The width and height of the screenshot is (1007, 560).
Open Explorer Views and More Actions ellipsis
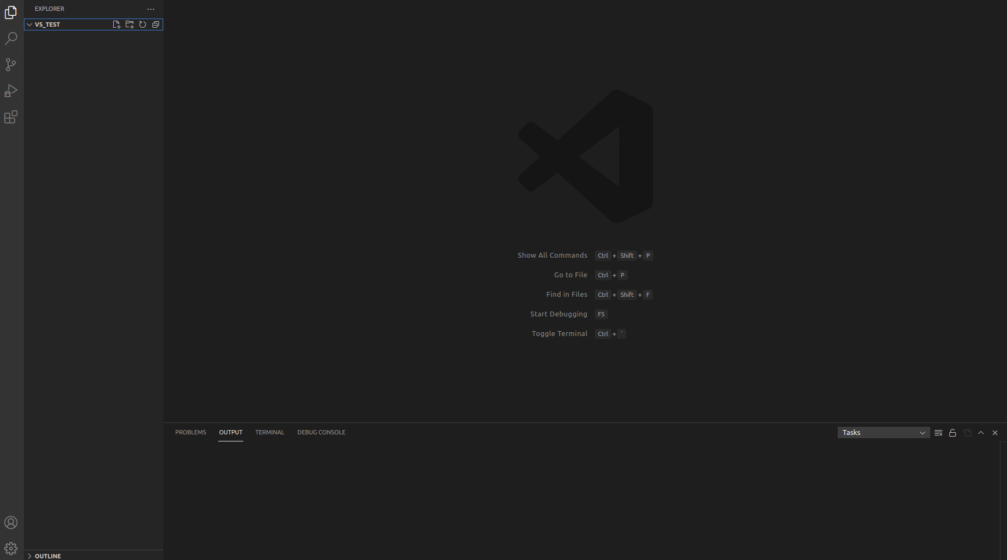click(151, 9)
